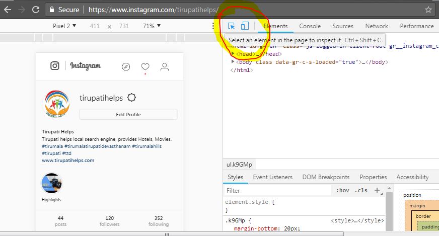
Task: Toggle the device toolbar icon
Action: pyautogui.click(x=245, y=26)
